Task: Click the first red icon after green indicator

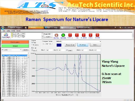Action: click(70, 35)
